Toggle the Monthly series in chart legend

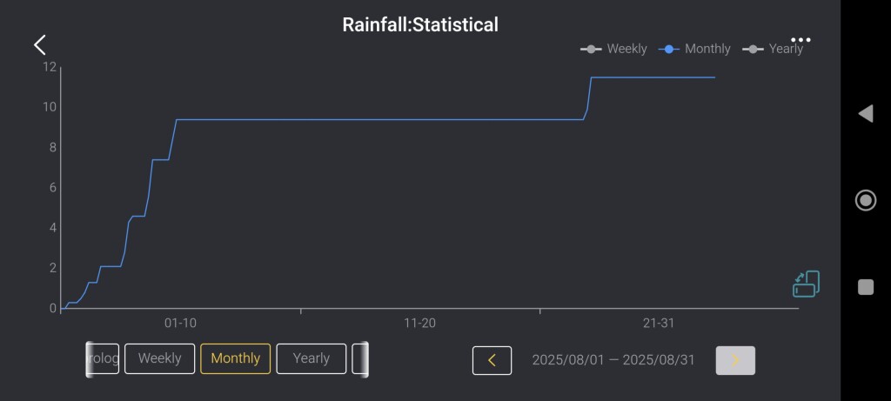[695, 49]
